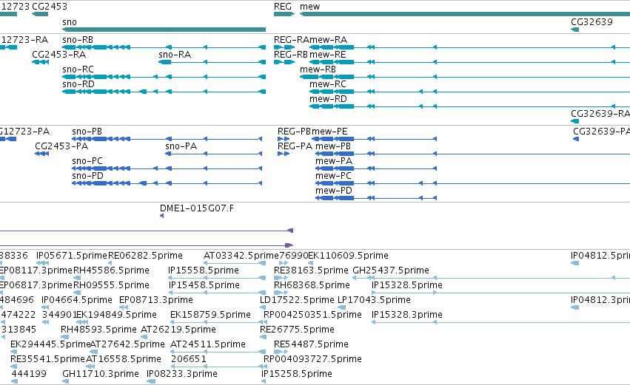Select the RP004250351.5prime EST label
Image resolution: width=630 pixels, height=385 pixels.
[312, 316]
